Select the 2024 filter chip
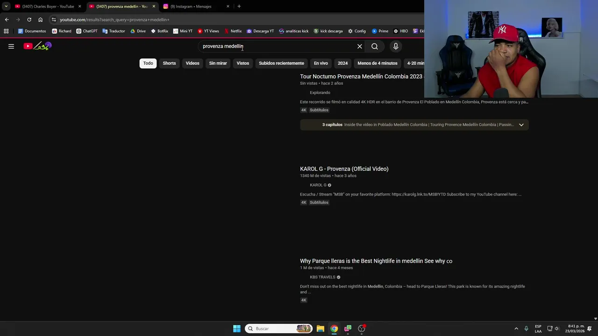The image size is (598, 336). coord(343,63)
